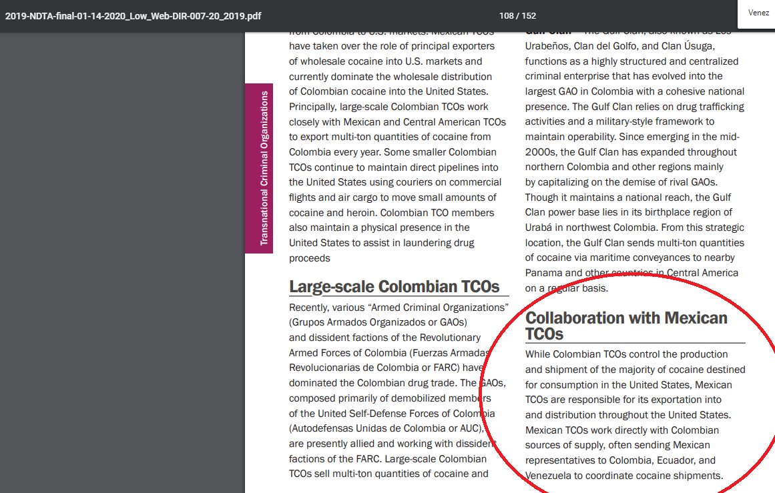
Task: Click the line 'flights and air cargo to move small amounts of'
Action: [393, 197]
